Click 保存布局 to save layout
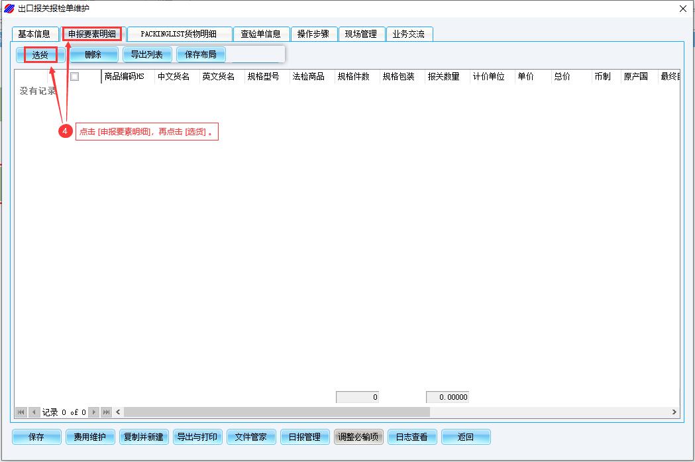695x462 pixels. point(200,55)
